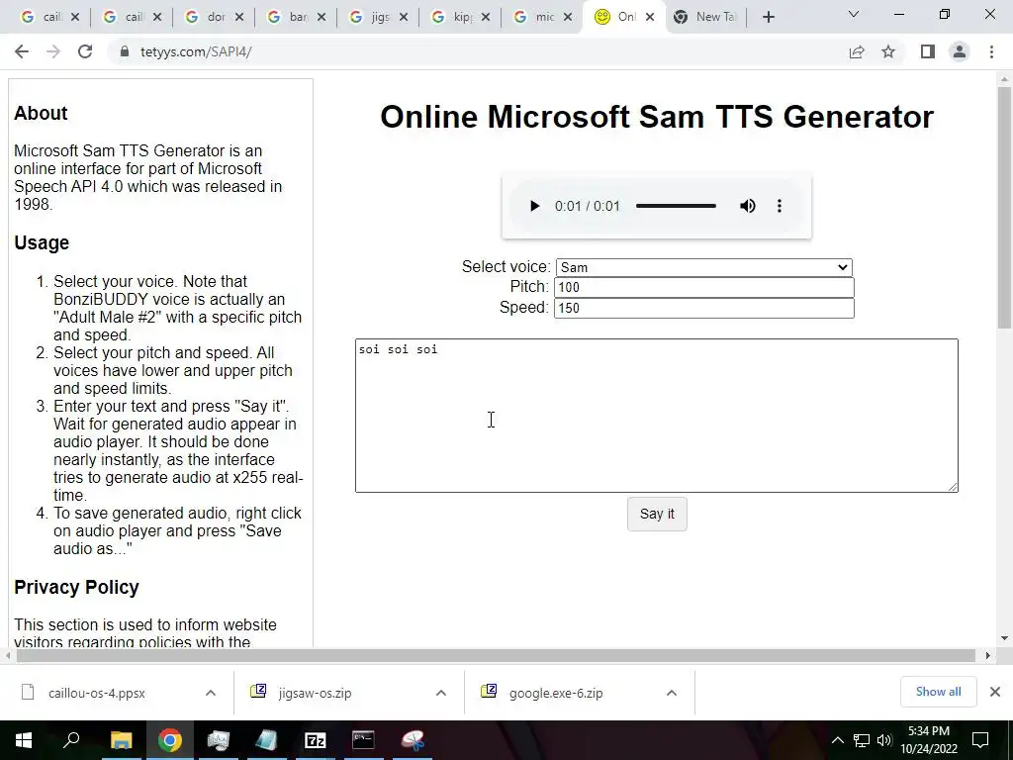The height and width of the screenshot is (760, 1013).
Task: Open downloaded google.exe-6.zip file
Action: click(556, 694)
